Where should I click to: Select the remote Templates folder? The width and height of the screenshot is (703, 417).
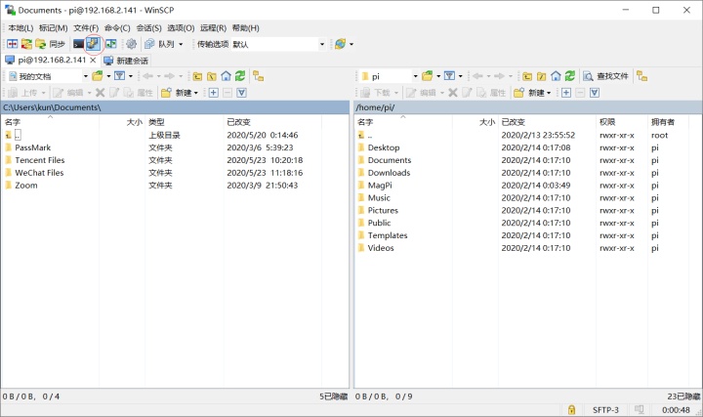point(388,235)
